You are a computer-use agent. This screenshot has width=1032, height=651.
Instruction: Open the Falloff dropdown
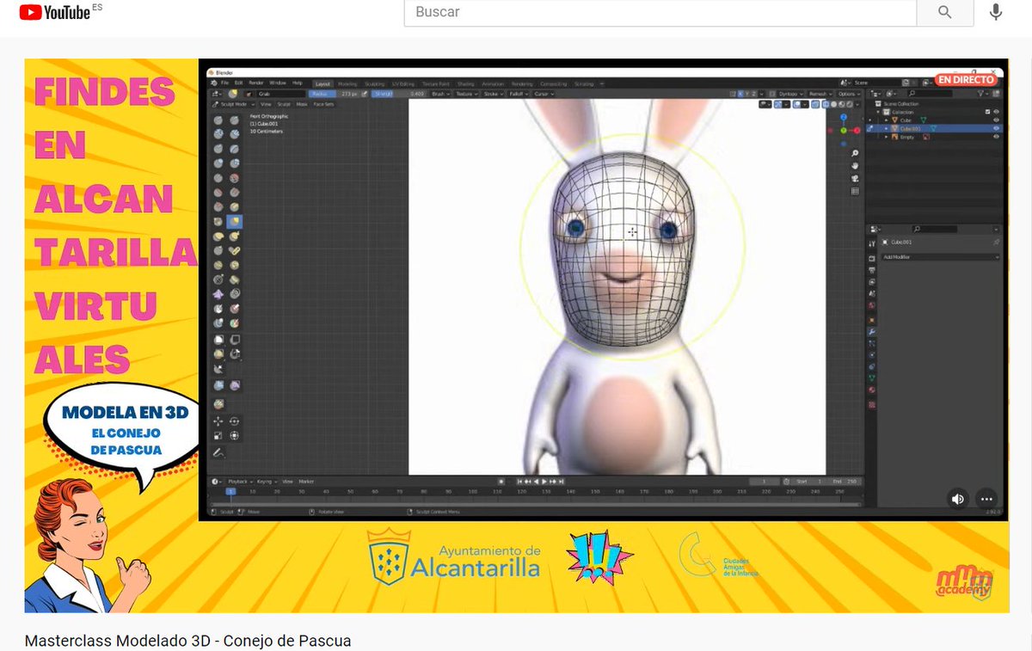coord(518,94)
